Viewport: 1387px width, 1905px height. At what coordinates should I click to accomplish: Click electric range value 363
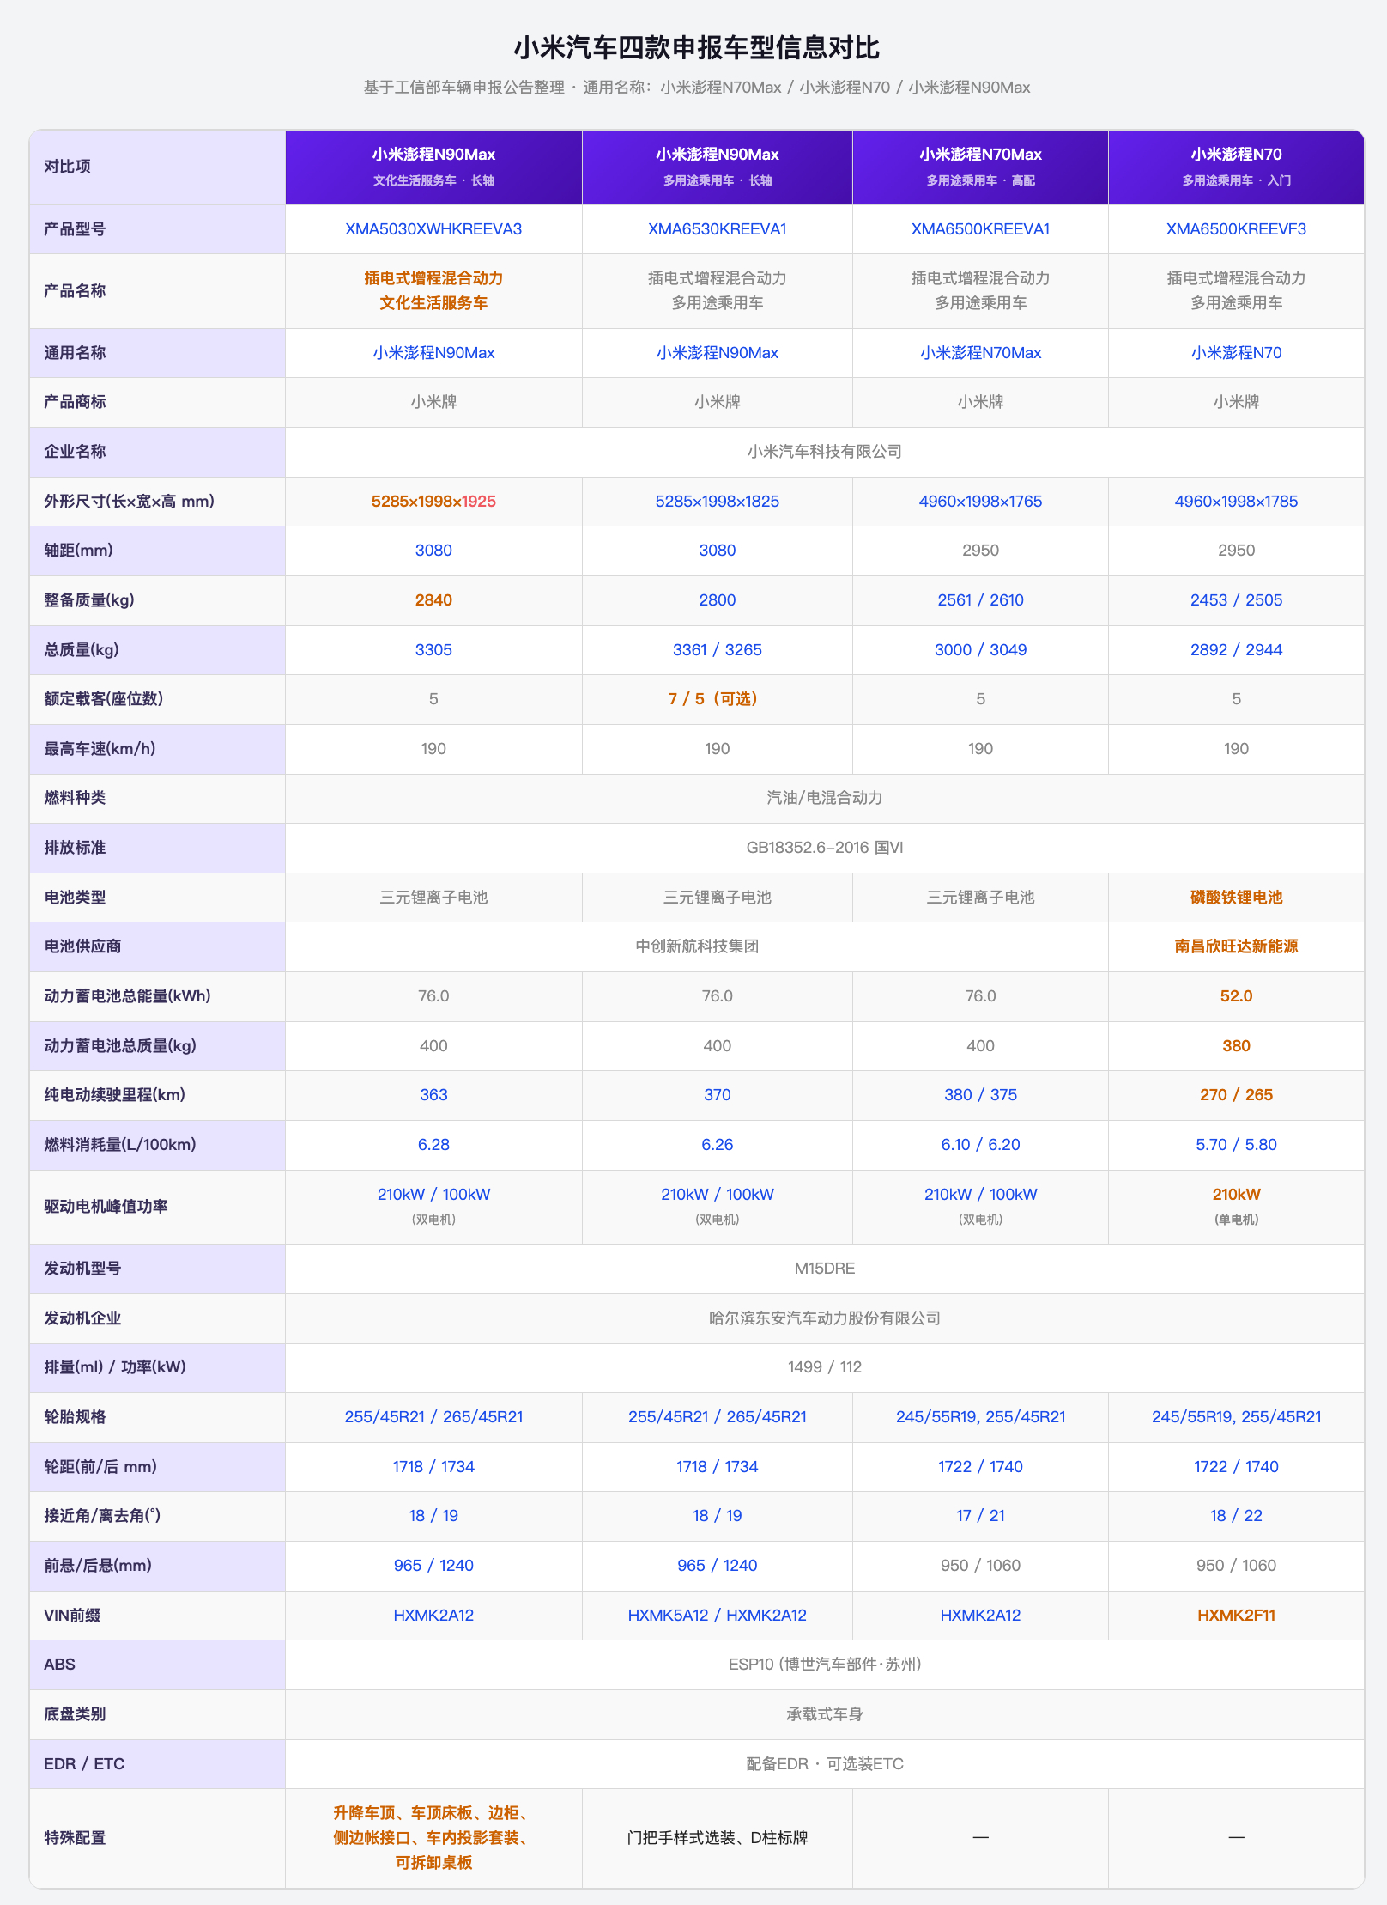point(433,1095)
